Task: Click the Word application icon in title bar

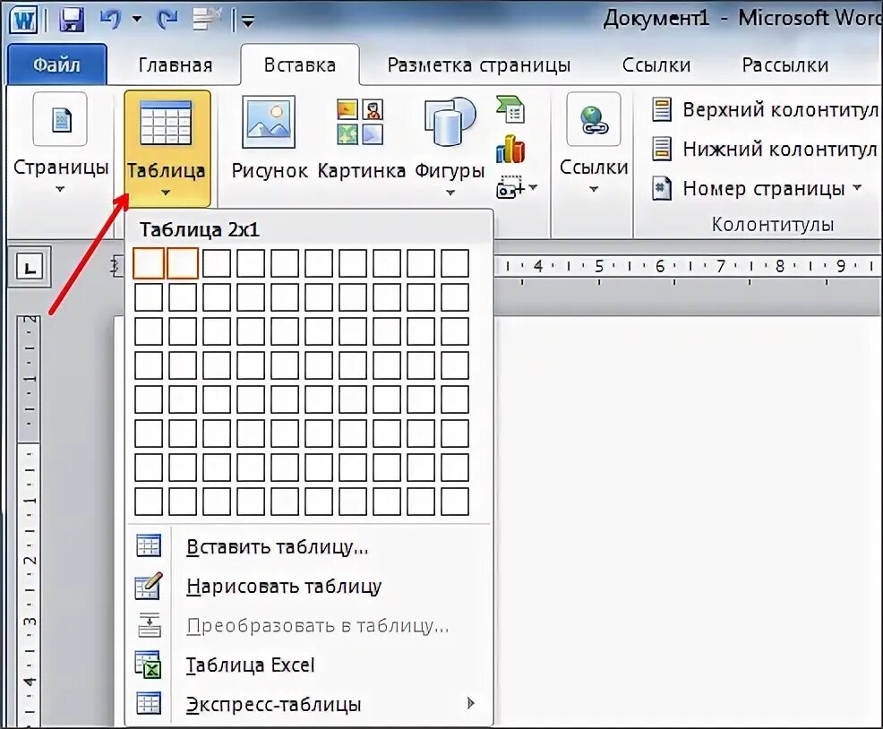Action: [x=23, y=20]
